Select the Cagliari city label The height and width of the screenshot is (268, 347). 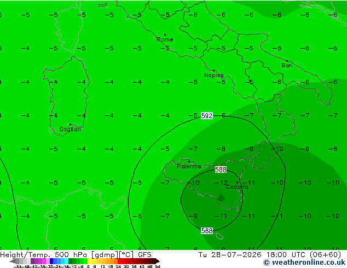tap(70, 130)
